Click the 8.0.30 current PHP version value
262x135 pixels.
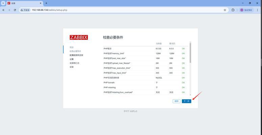(x=159, y=49)
